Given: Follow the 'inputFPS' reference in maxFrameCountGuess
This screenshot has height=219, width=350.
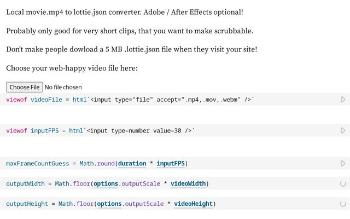Looking at the screenshot, I should (172, 164).
